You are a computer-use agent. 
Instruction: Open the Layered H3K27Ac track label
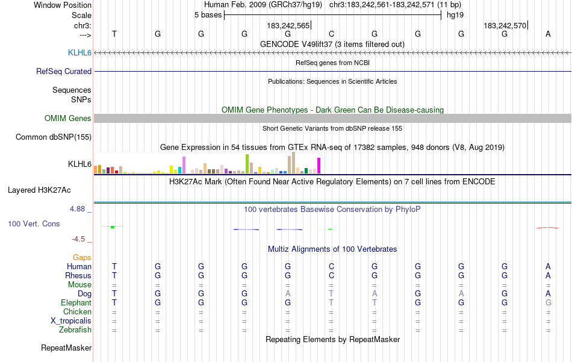click(39, 190)
